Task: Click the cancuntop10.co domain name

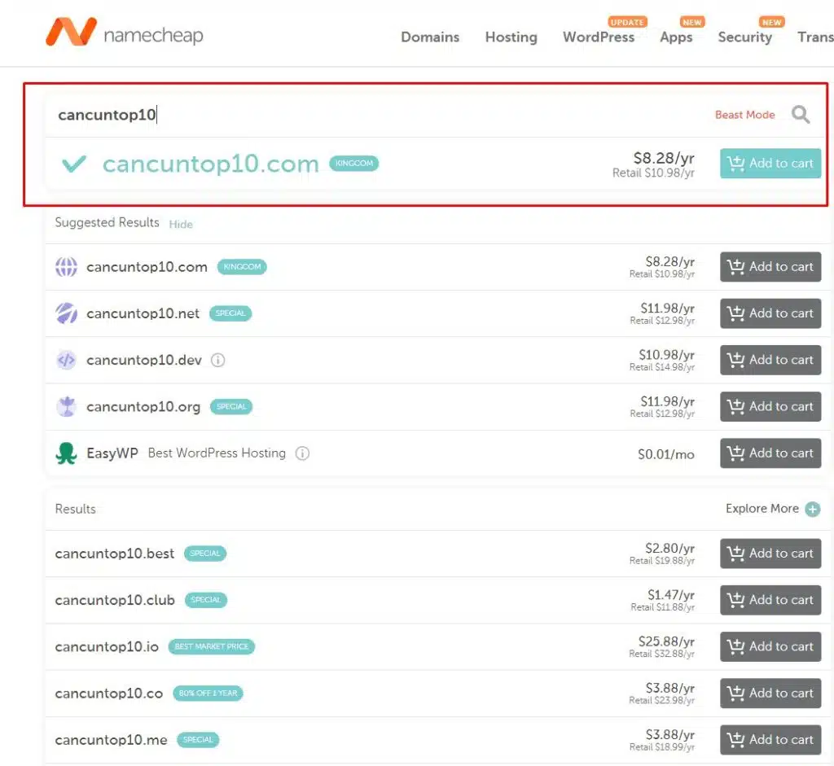Action: 109,694
